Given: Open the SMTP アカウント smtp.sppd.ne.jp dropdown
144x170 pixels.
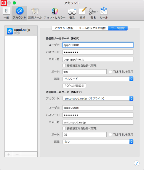Looking at the screenshot, I should point(98,98).
